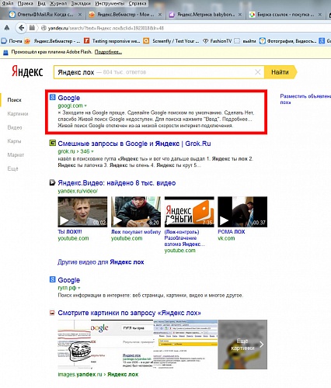Select the Картинки sidebar section
The width and height of the screenshot is (331, 388).
[x=18, y=114]
